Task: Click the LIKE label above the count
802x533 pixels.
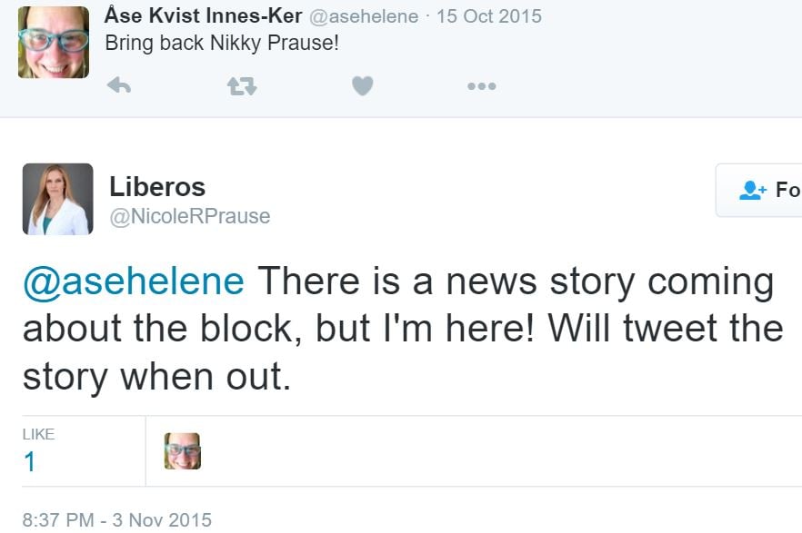Action: click(38, 434)
